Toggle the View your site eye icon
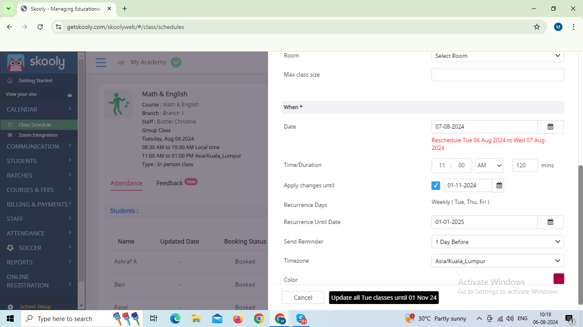Screen dimensions: 583x327 click(70, 95)
